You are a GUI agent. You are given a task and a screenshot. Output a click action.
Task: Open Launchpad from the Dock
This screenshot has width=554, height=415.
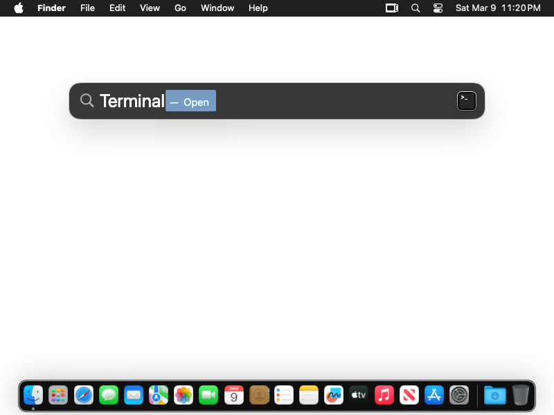click(x=58, y=395)
